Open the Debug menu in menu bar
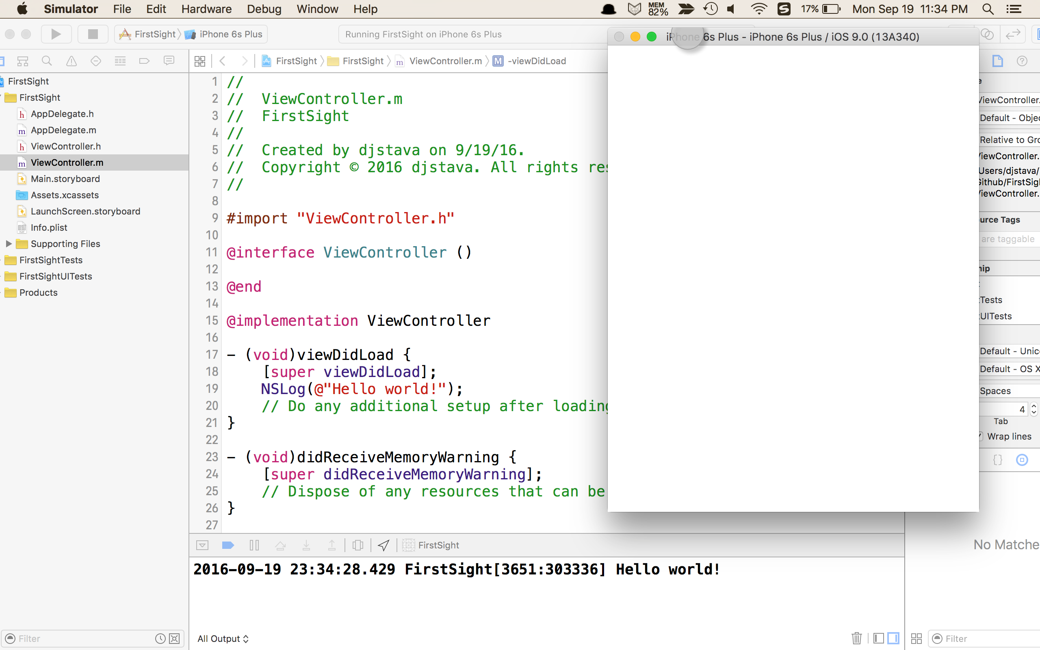 tap(264, 9)
